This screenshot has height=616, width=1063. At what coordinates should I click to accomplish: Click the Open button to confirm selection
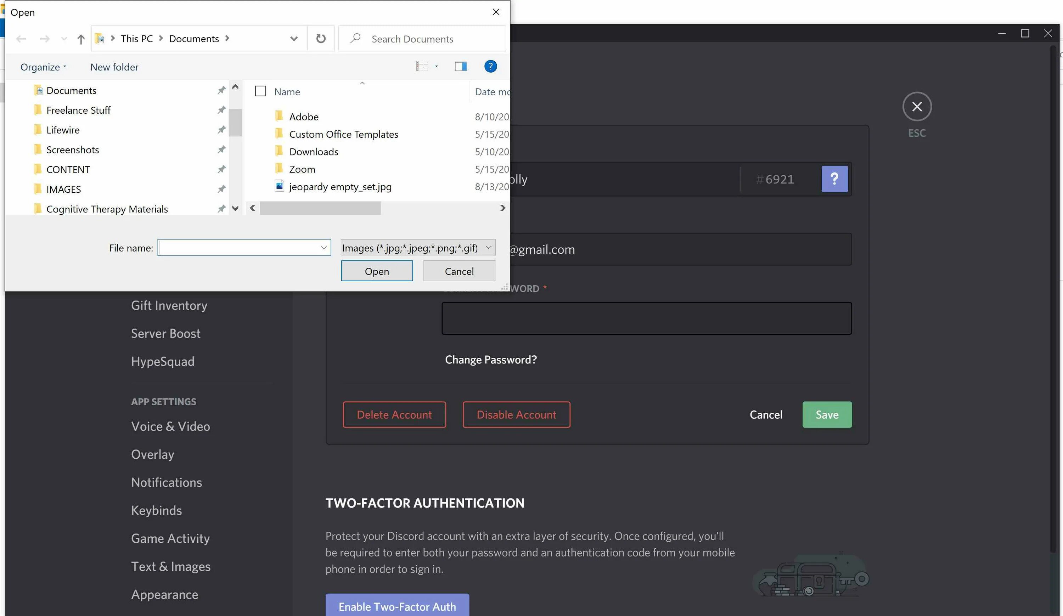[377, 271]
